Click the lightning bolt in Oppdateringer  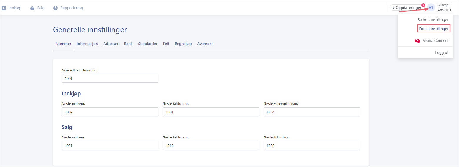tap(393, 8)
